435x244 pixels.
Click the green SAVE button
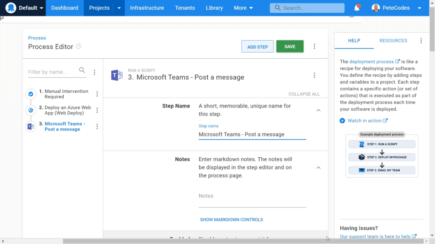tap(290, 47)
